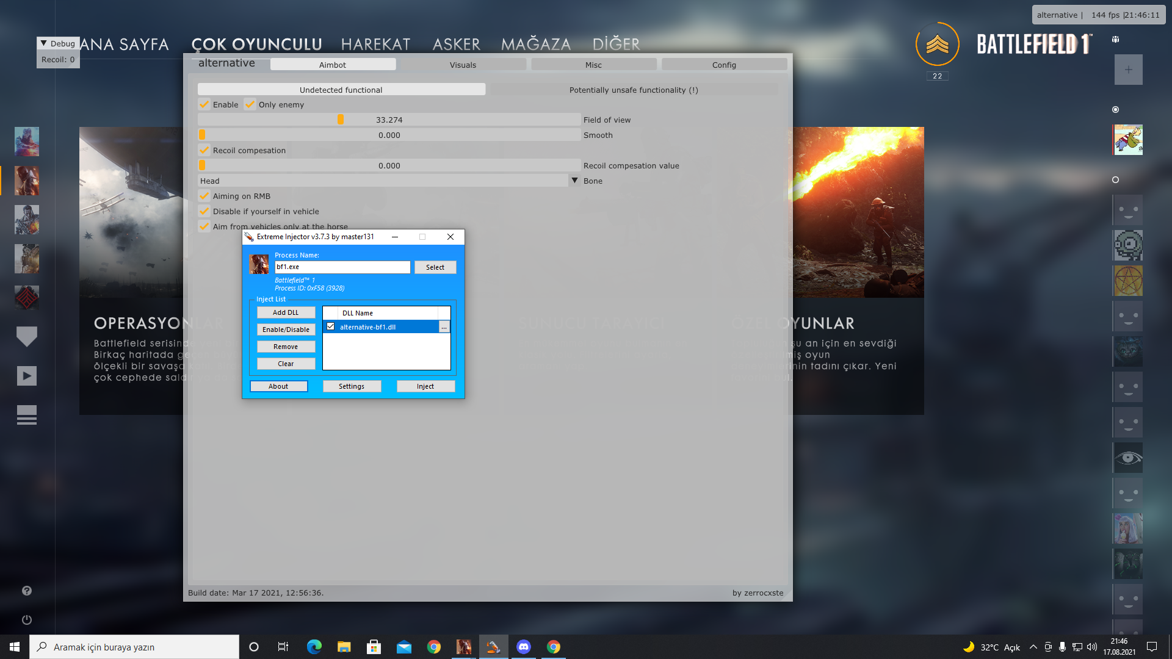The width and height of the screenshot is (1172, 659).
Task: Open the Bone dropdown arrow
Action: [x=574, y=181]
